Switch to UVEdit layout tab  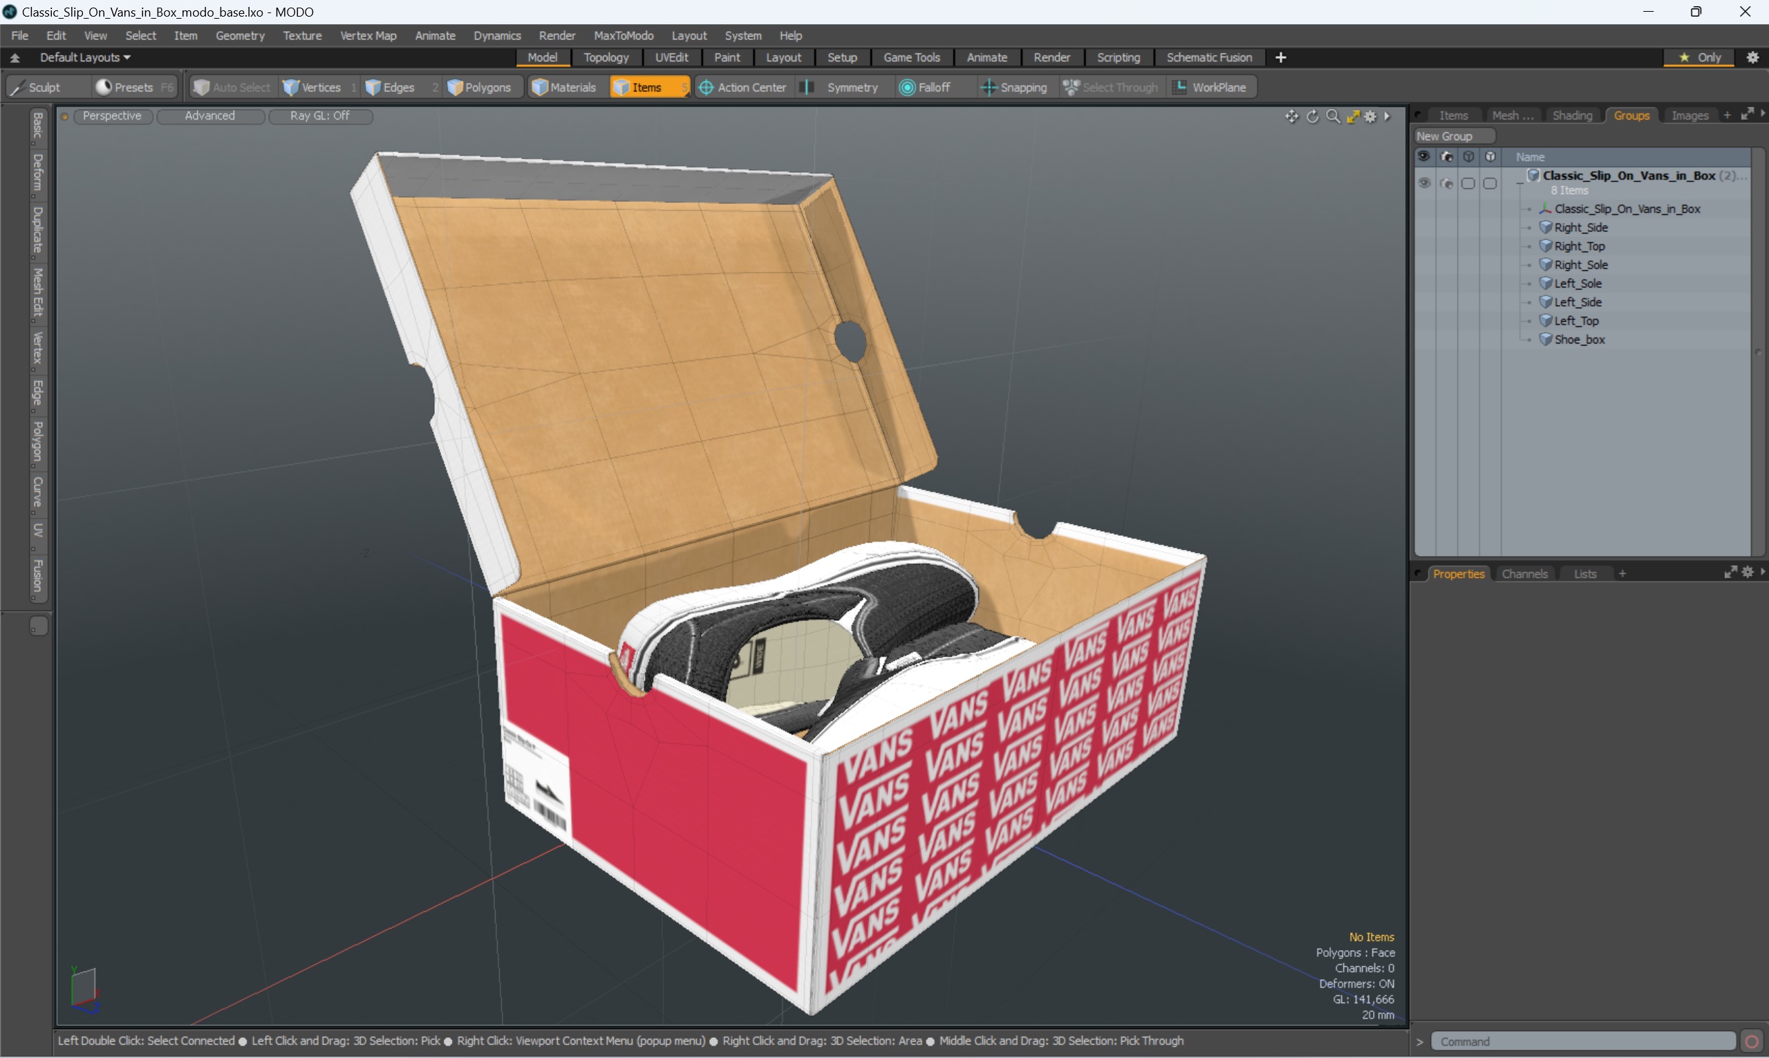pos(671,57)
